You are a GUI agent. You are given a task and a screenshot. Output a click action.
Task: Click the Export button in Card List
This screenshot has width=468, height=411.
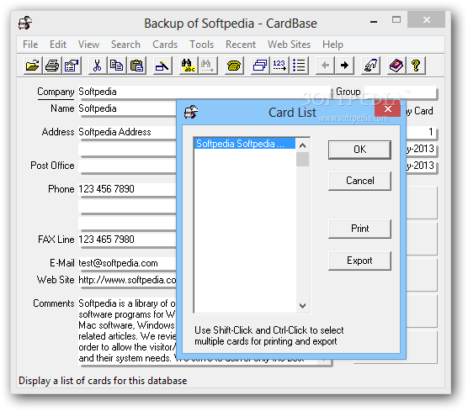359,261
